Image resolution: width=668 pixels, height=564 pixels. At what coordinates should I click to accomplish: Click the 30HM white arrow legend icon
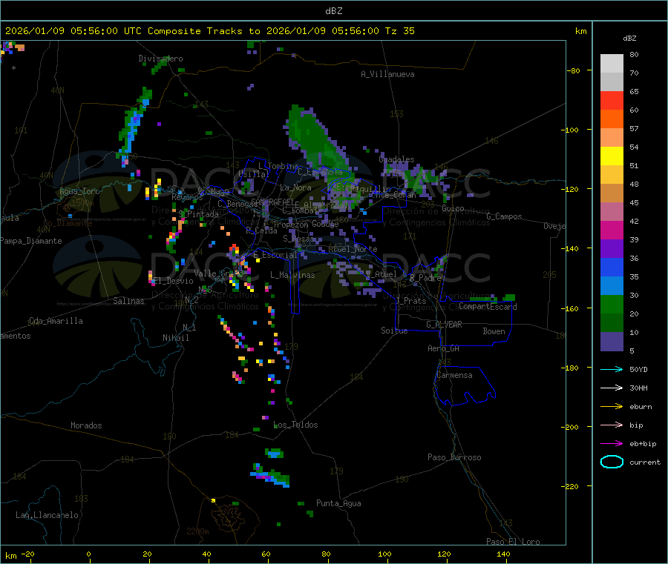612,388
